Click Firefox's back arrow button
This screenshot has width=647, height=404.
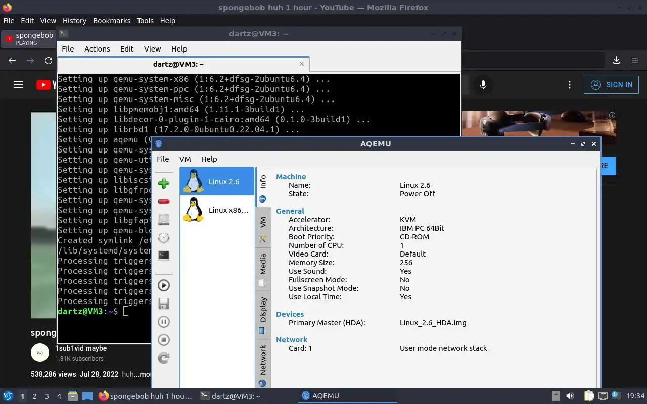[12, 60]
